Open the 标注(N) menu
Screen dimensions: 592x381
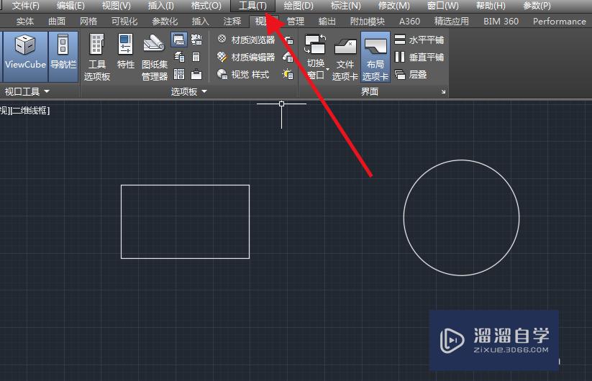click(345, 6)
